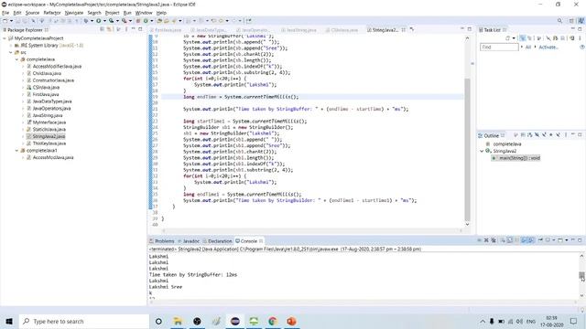Click the Open Type toolbar icon
The height and width of the screenshot is (329, 586).
(159, 21)
